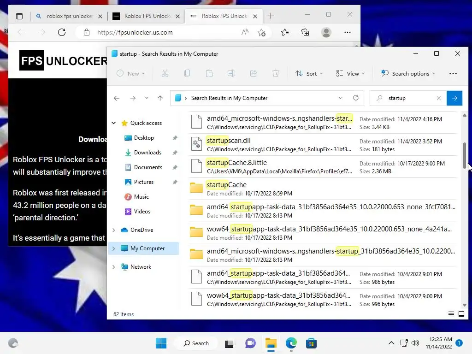Click the fpsunlocker.us.com address bar

(135, 32)
